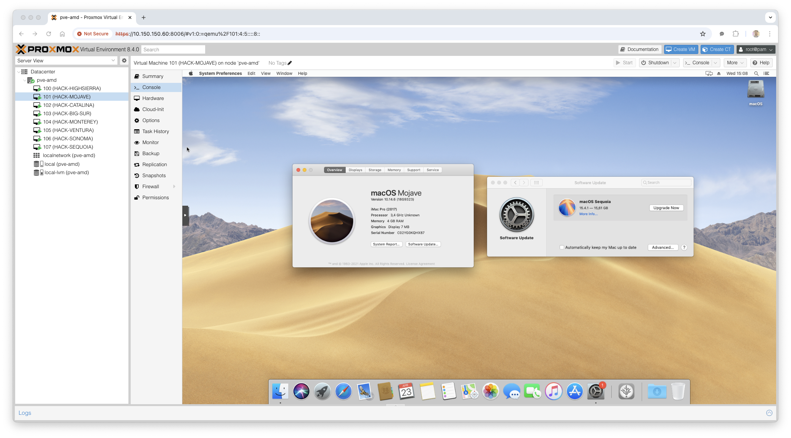The width and height of the screenshot is (791, 438).
Task: Click the Spotlight search magnifier
Action: pyautogui.click(x=756, y=73)
